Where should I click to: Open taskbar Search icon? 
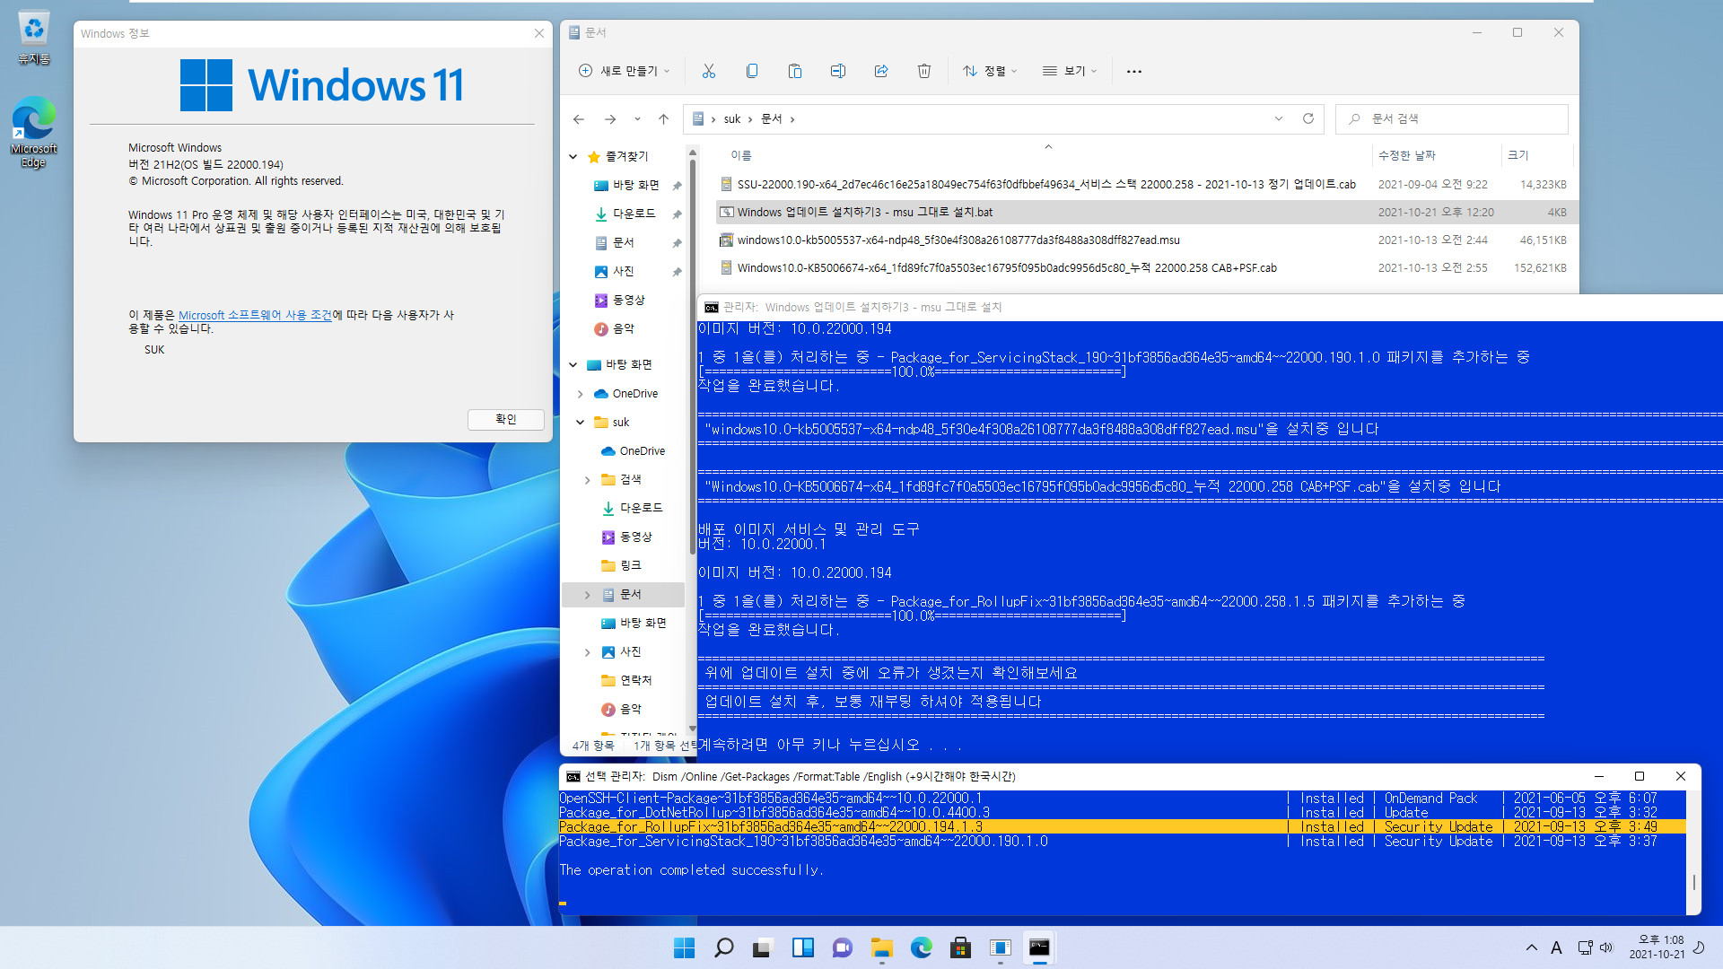[723, 947]
